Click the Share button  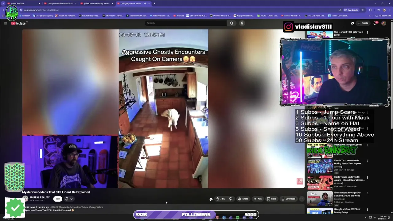[x=243, y=199]
